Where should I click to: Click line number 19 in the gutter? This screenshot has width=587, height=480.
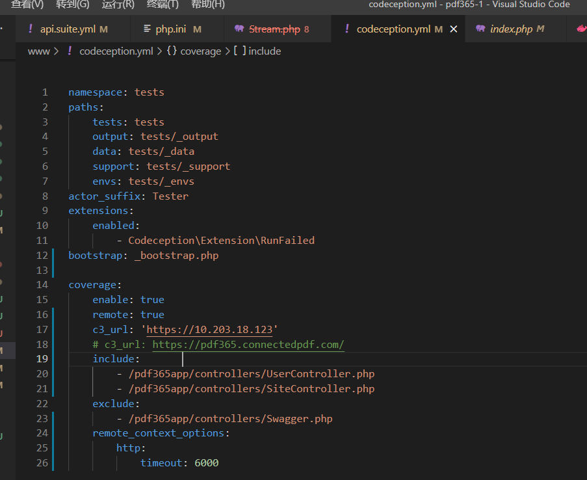pos(42,358)
